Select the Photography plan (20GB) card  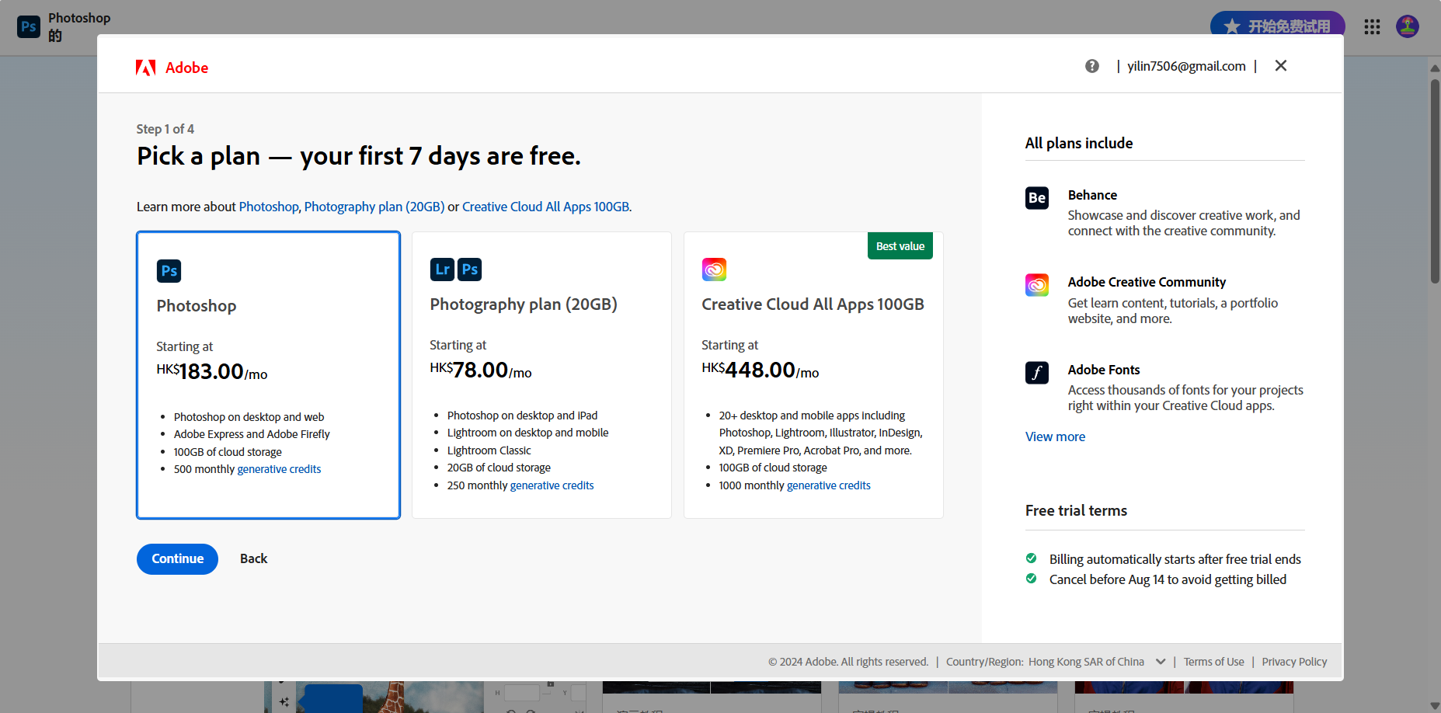click(x=541, y=375)
